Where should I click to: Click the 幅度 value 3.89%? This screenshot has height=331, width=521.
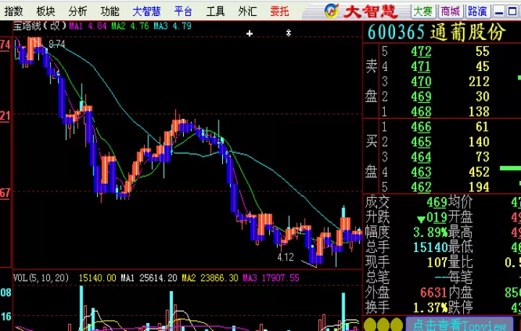[431, 232]
